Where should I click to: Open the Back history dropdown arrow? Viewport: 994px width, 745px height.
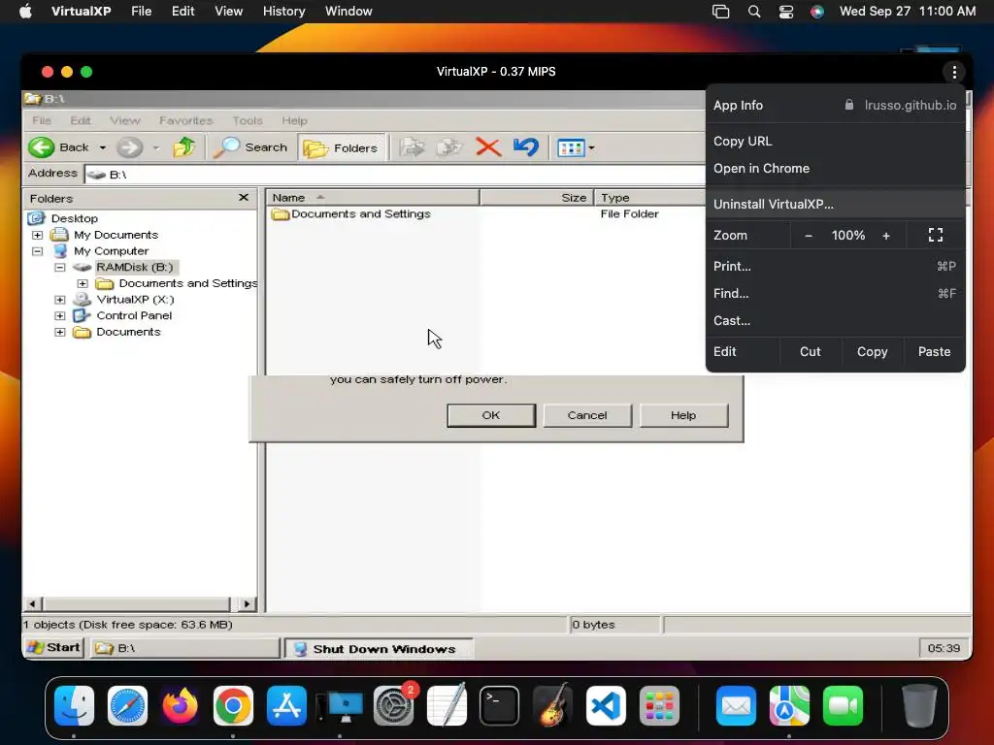103,148
